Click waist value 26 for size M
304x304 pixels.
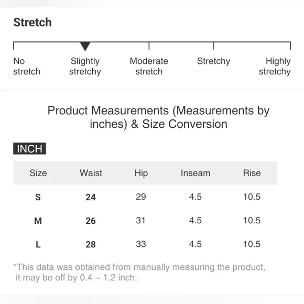(91, 221)
